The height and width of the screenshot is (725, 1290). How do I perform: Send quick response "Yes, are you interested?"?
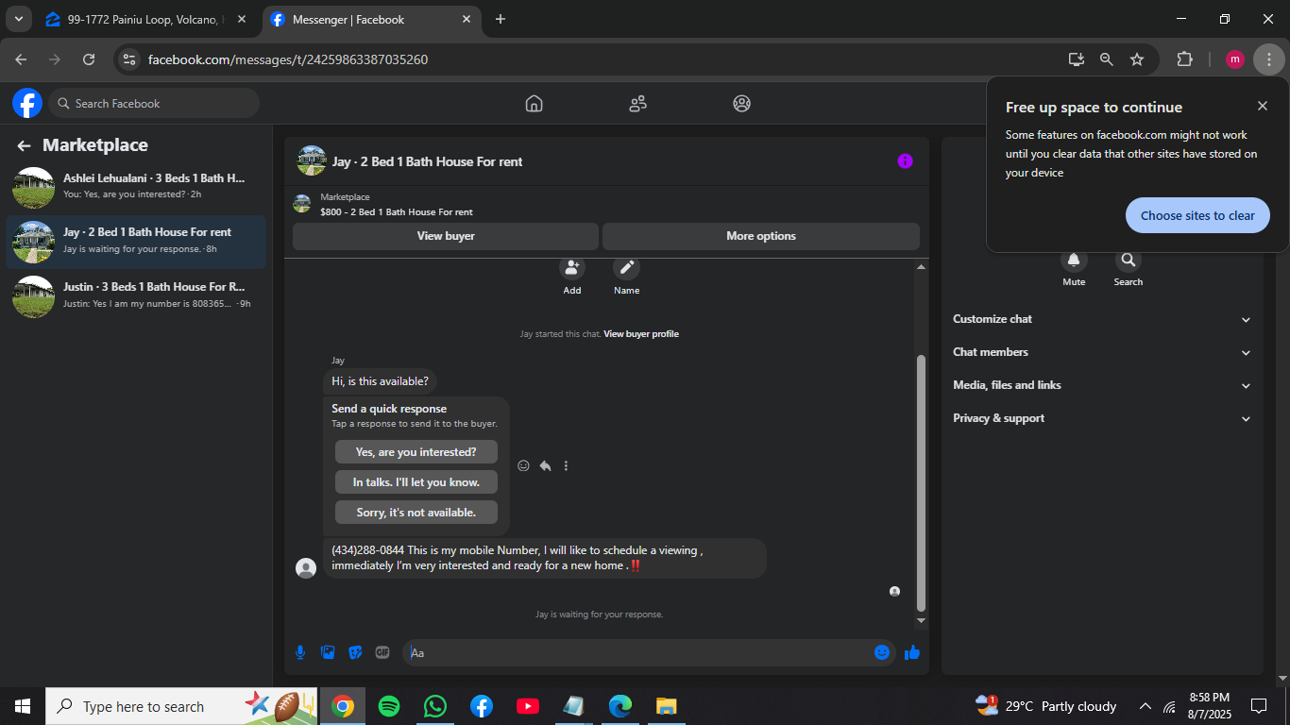[x=416, y=452]
